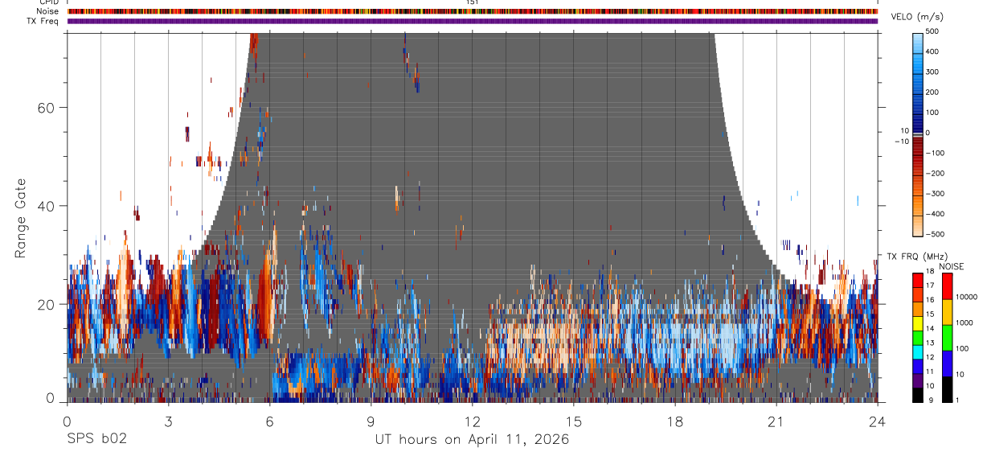
Task: Click the 60 tick on Range Gate axis
Action: (x=45, y=108)
